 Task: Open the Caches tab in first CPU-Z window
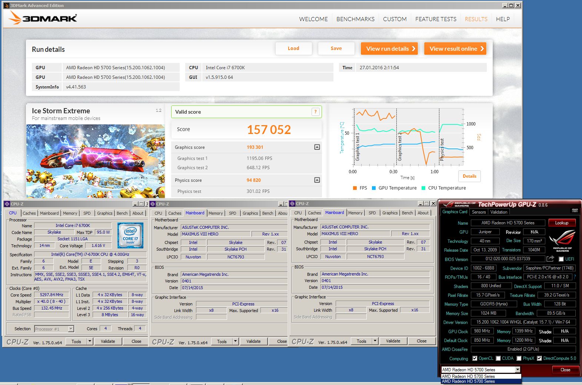pos(29,213)
